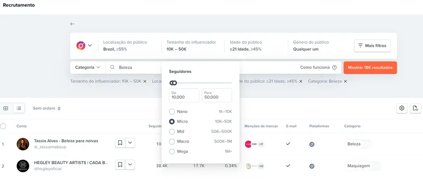Click HEGLEY e-mail checkmark
This screenshot has height=179, width=423.
point(288,165)
